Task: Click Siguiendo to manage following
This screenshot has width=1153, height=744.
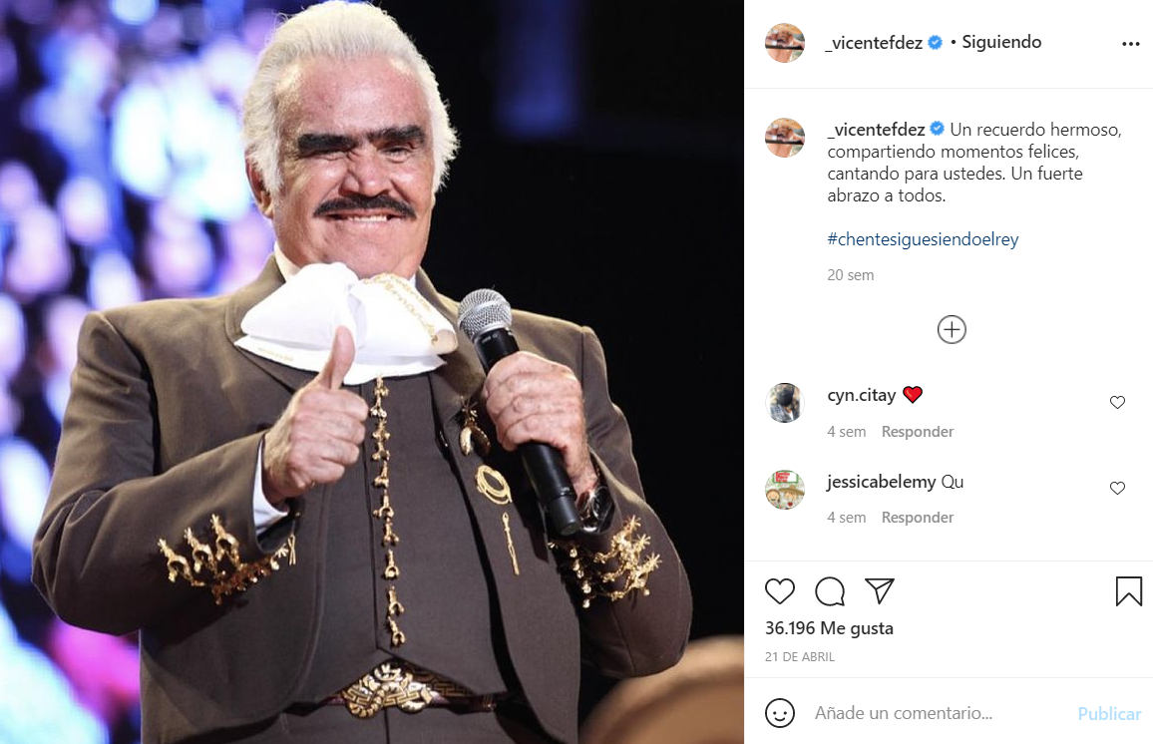Action: pyautogui.click(x=1001, y=43)
